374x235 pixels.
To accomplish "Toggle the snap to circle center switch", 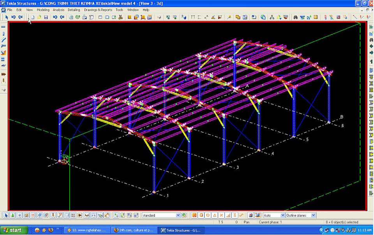I will click(x=208, y=215).
